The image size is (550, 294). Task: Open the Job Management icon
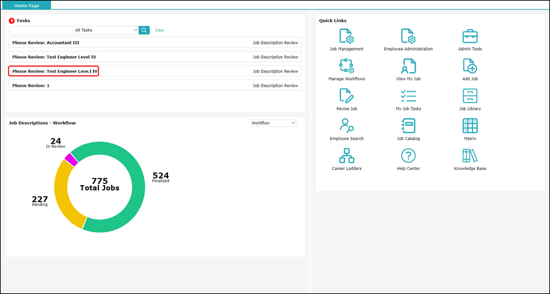(x=346, y=36)
